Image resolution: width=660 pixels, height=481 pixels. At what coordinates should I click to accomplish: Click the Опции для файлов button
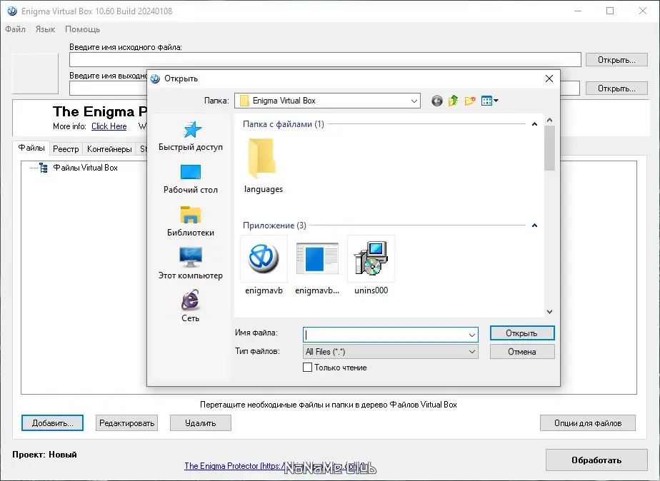(x=588, y=423)
